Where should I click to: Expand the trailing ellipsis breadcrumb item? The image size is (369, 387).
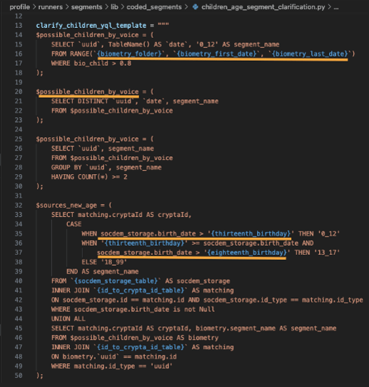(x=336, y=7)
